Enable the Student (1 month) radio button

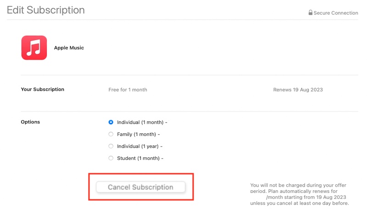tap(111, 158)
